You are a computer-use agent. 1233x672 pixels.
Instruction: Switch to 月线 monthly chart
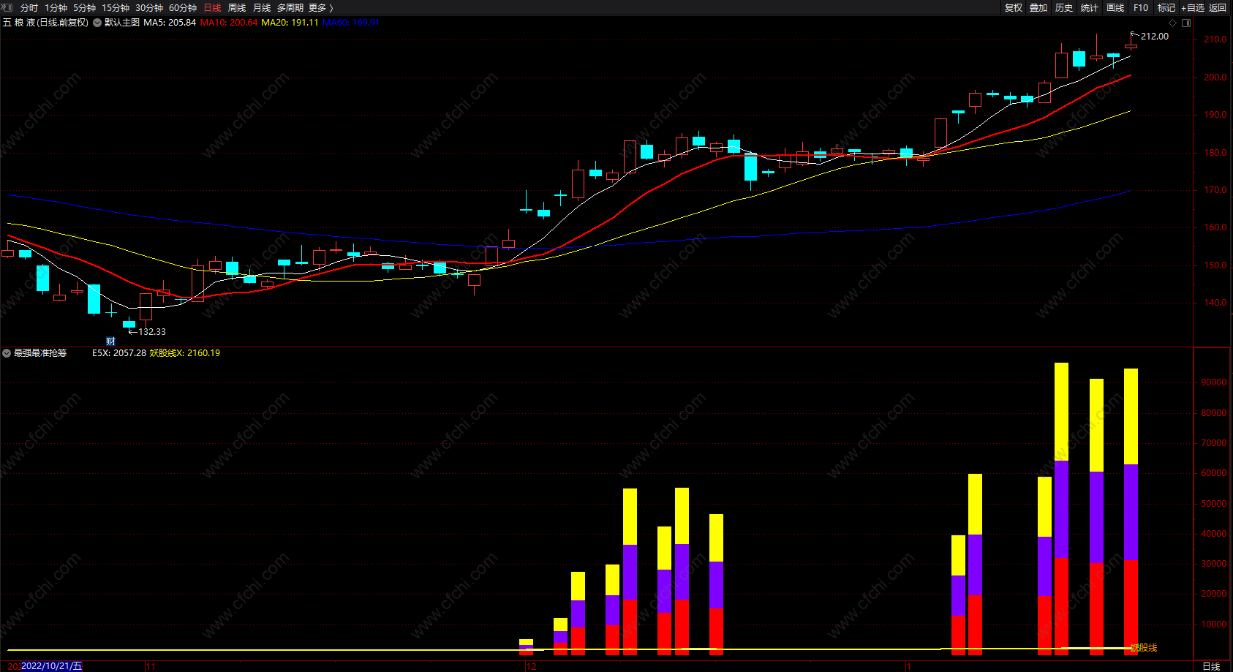[x=262, y=7]
